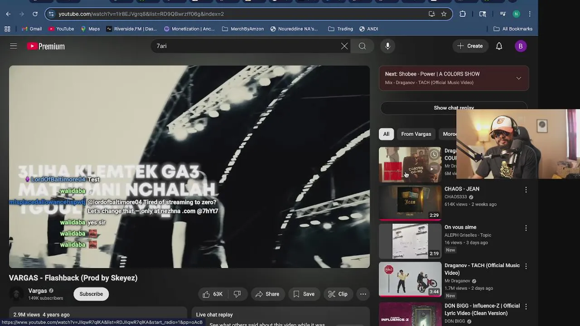Viewport: 580px width, 326px height.
Task: Open Vargas channel name link
Action: click(x=38, y=291)
